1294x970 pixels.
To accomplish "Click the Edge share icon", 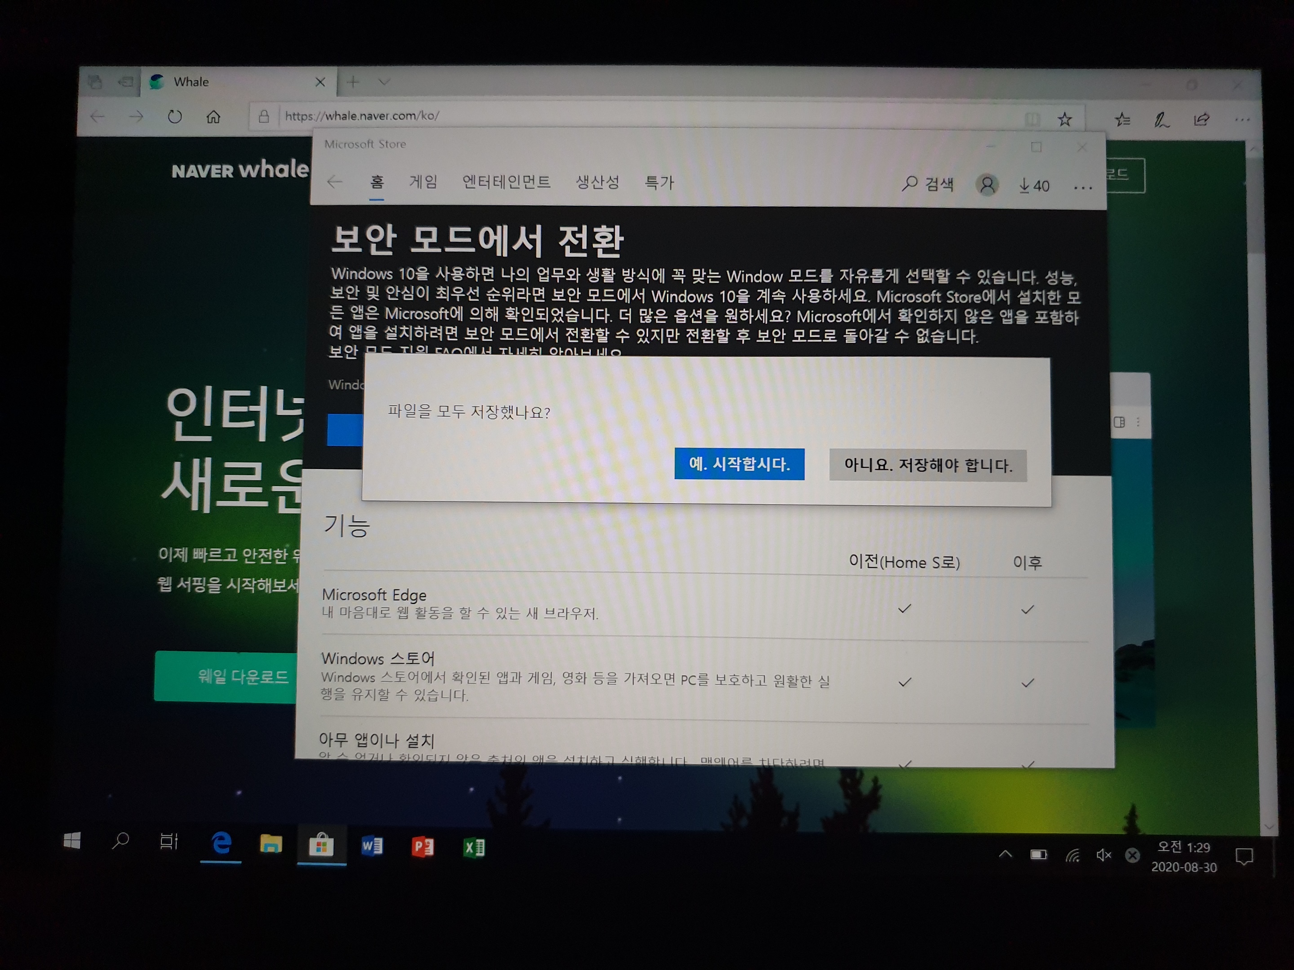I will pos(1201,120).
